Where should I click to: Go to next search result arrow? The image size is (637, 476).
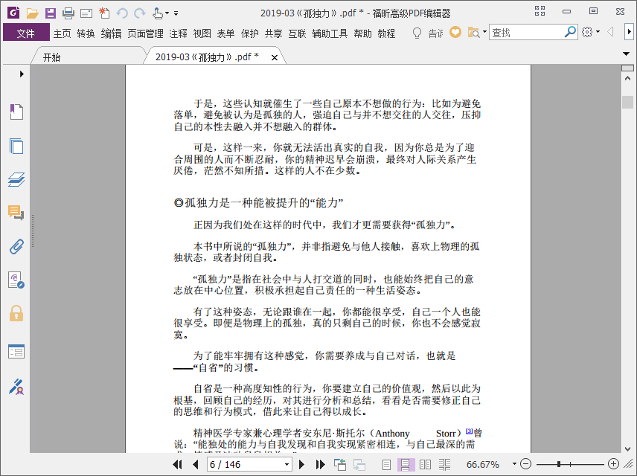tap(629, 32)
